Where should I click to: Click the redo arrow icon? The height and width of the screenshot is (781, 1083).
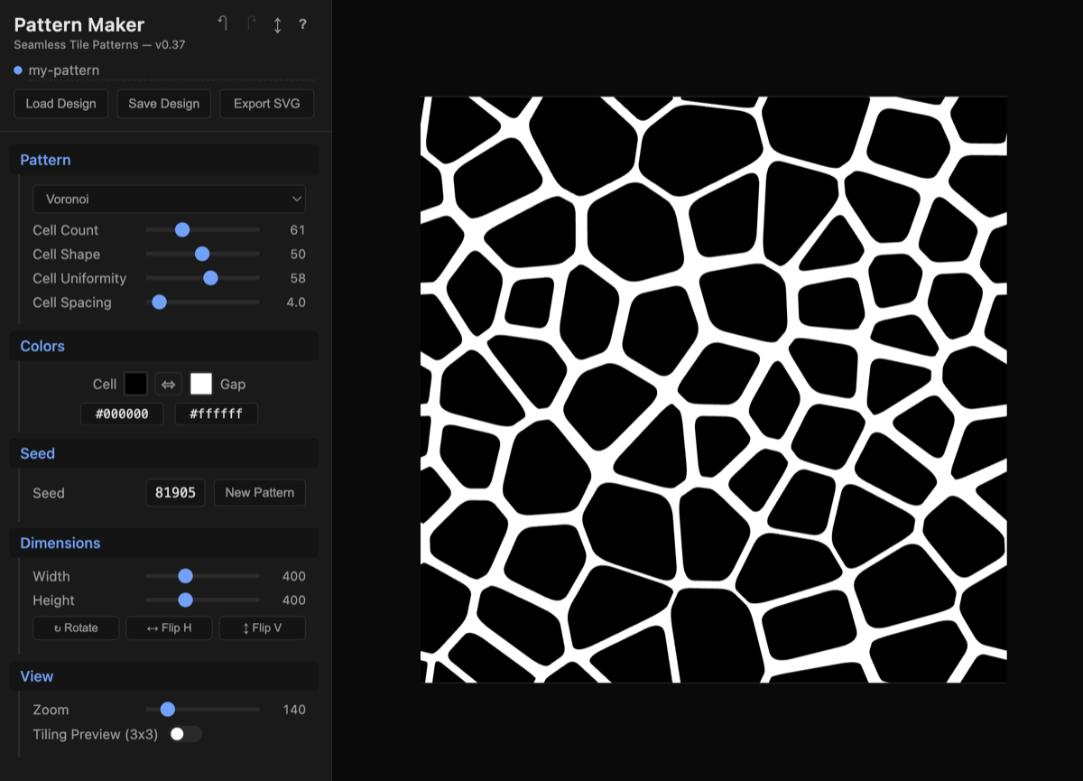pos(252,24)
